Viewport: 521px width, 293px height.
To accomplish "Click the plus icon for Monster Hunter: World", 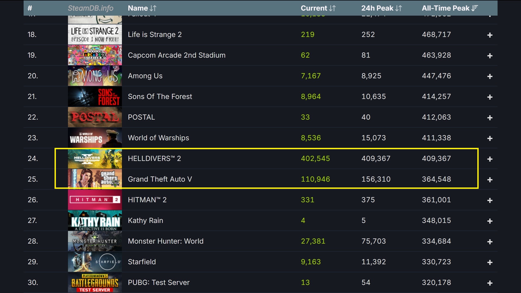I will (490, 241).
